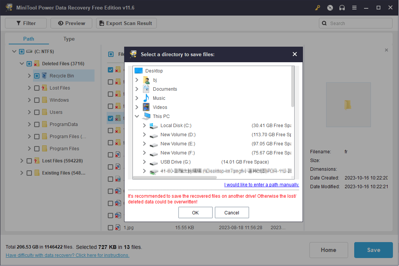Select the Program Files (... folder
Screen dimensions: 399x266
pos(68,137)
